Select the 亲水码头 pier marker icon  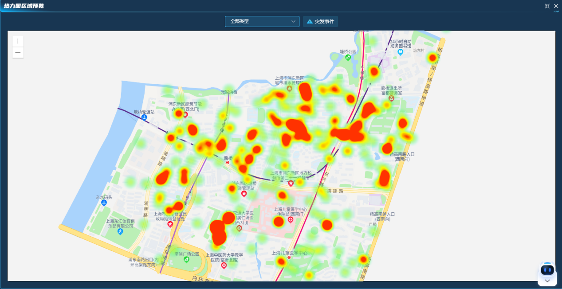[104, 203]
